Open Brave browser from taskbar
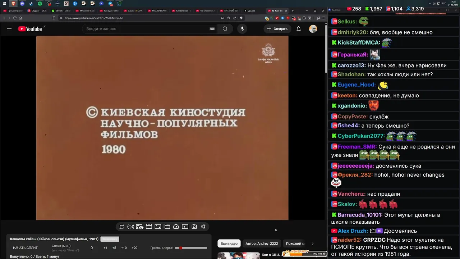 (14, 4)
